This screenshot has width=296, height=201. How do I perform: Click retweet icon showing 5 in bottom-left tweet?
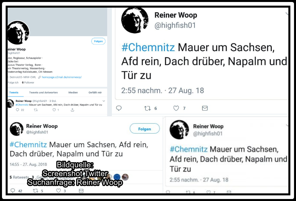click(x=36, y=191)
